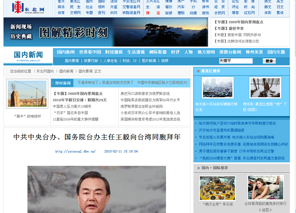Click the 东北网 site logo

pyautogui.click(x=28, y=8)
